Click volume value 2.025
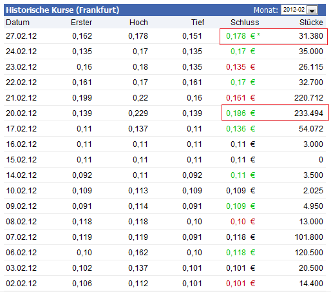Screen dimensions: 331x292 313,191
